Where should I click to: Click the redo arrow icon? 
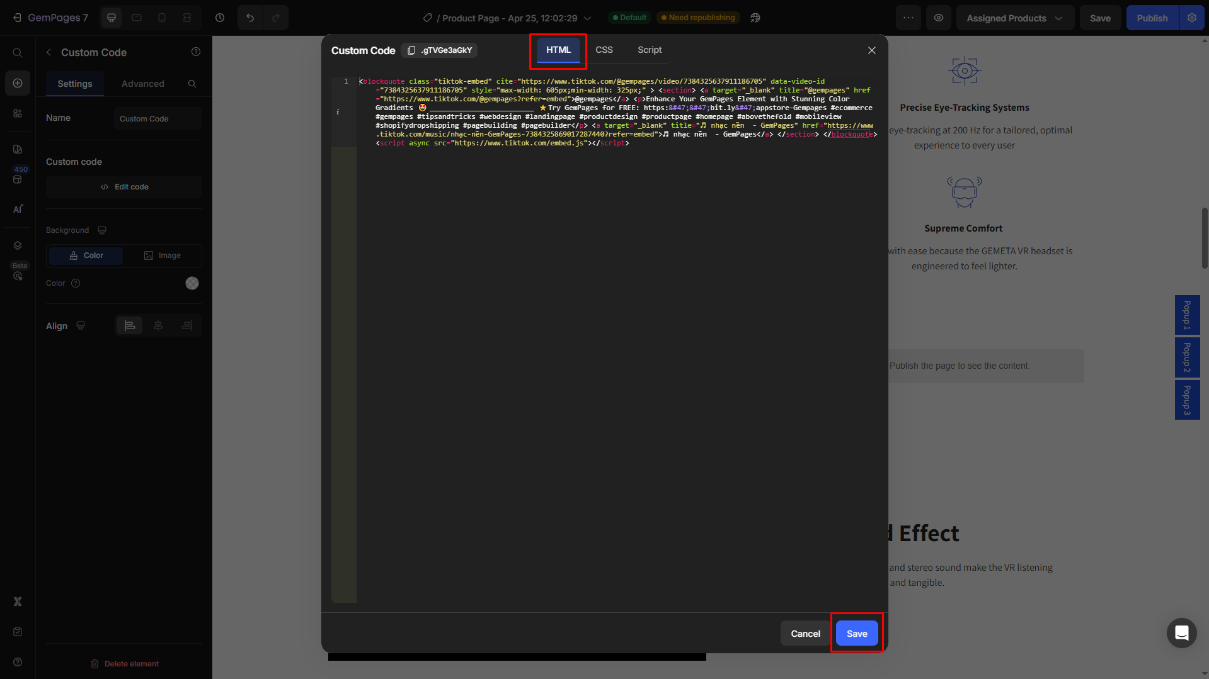(276, 18)
